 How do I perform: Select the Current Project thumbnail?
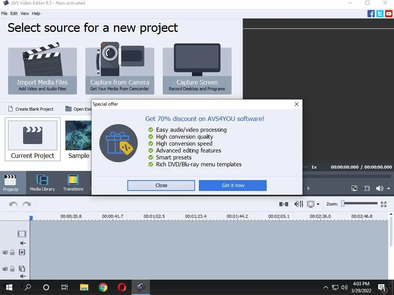click(x=33, y=139)
